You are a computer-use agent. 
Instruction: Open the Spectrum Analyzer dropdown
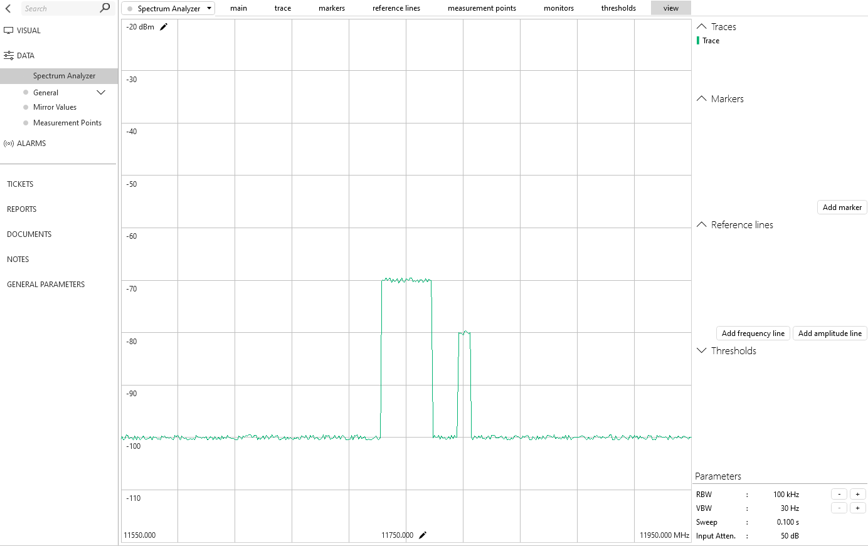pos(209,8)
